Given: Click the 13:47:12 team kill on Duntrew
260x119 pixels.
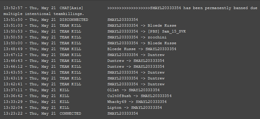Looking at the screenshot, I should (x=84, y=55).
